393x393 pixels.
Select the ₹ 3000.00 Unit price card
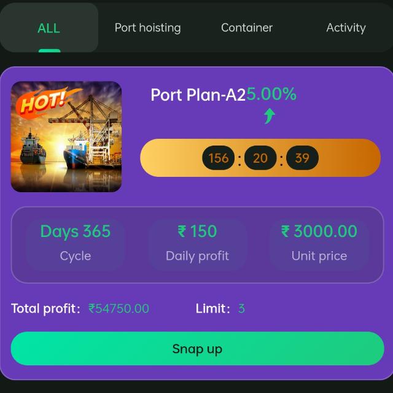319,243
